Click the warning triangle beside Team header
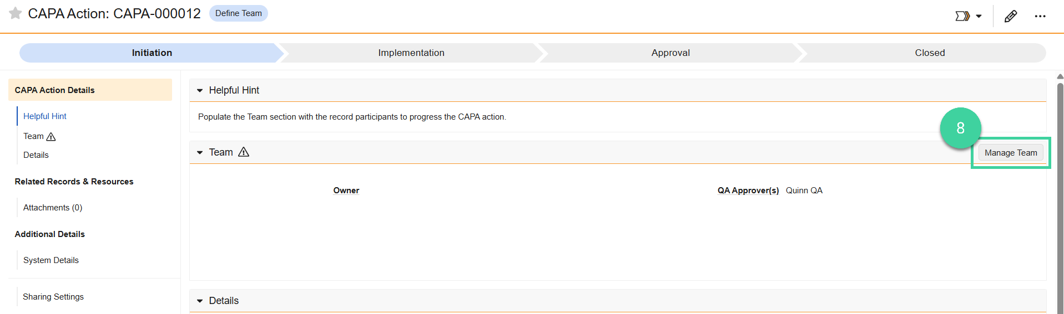1064x314 pixels. pyautogui.click(x=244, y=152)
